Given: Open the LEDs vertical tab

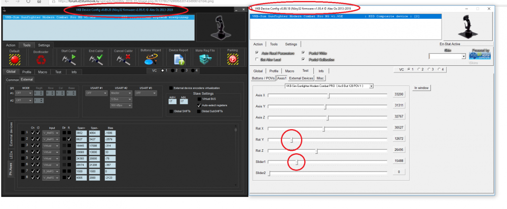Looking at the screenshot, I should tap(11, 155).
